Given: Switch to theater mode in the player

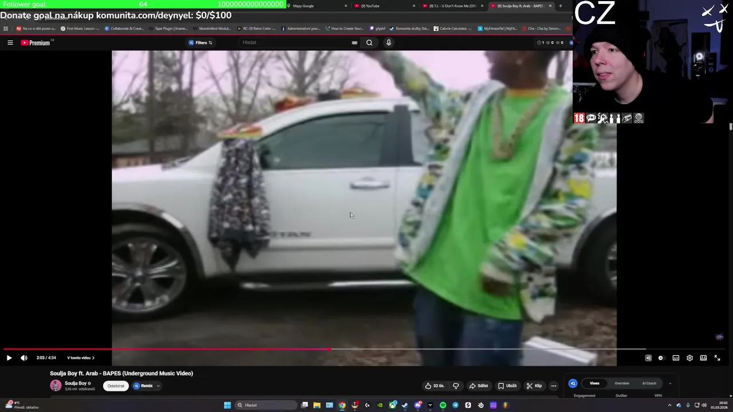Looking at the screenshot, I should (703, 358).
